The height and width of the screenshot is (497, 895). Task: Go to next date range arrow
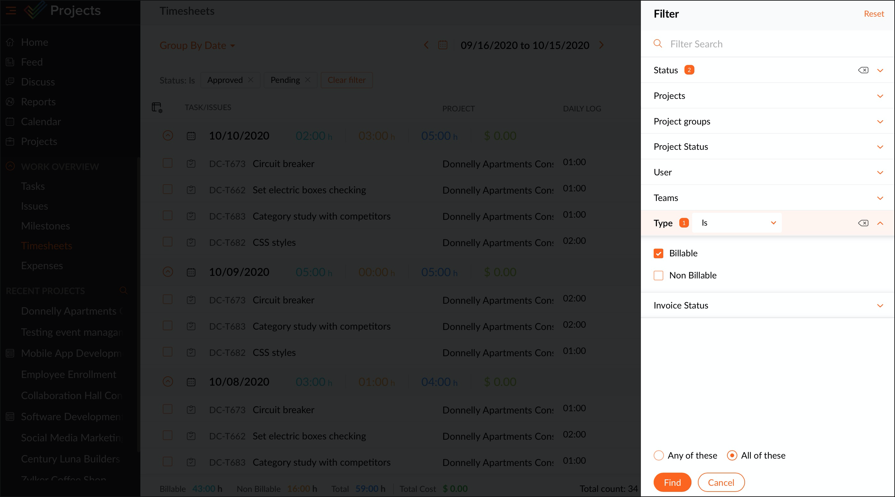click(x=601, y=45)
